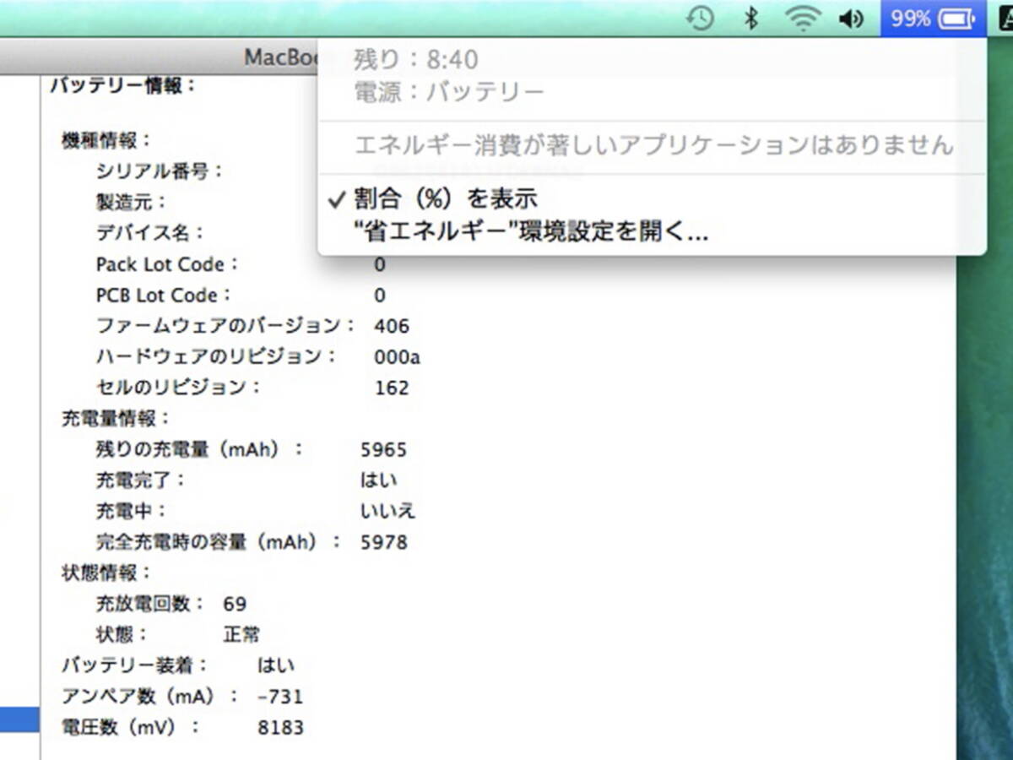
Task: Select the 充電完了： label
Action: click(x=140, y=480)
